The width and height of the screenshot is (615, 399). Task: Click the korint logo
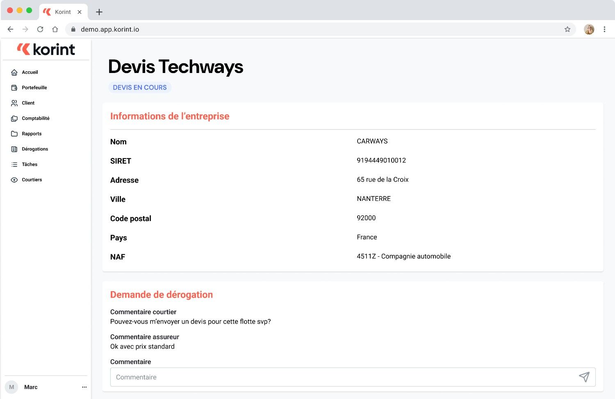pos(46,49)
